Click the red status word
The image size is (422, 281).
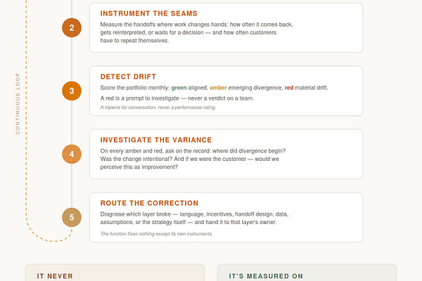coord(289,88)
